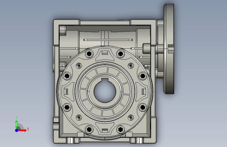Click the blue Z axis ball at triad origin
227x147 pixels.
(x=16, y=130)
